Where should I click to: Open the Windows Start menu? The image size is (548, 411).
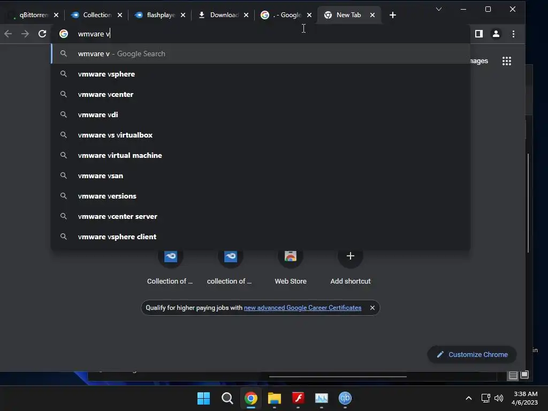(203, 398)
